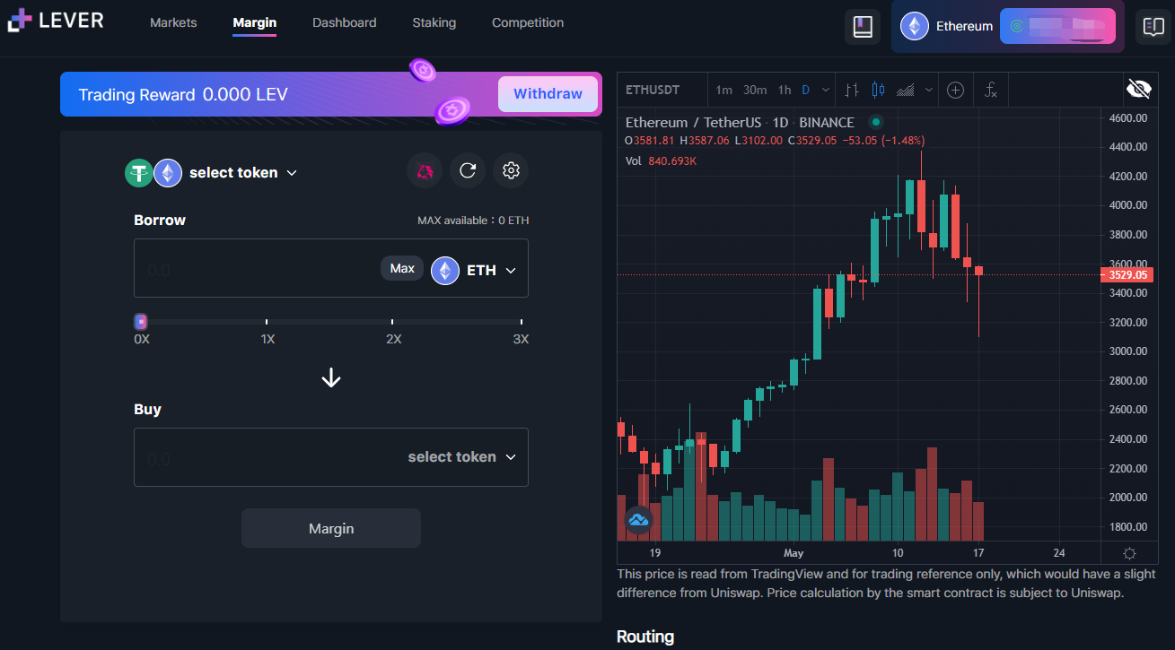Click the Ethereum network icon
Viewport: 1175px width, 650px height.
[916, 26]
